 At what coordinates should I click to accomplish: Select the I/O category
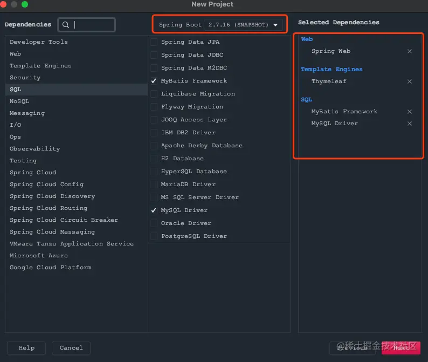pos(77,125)
